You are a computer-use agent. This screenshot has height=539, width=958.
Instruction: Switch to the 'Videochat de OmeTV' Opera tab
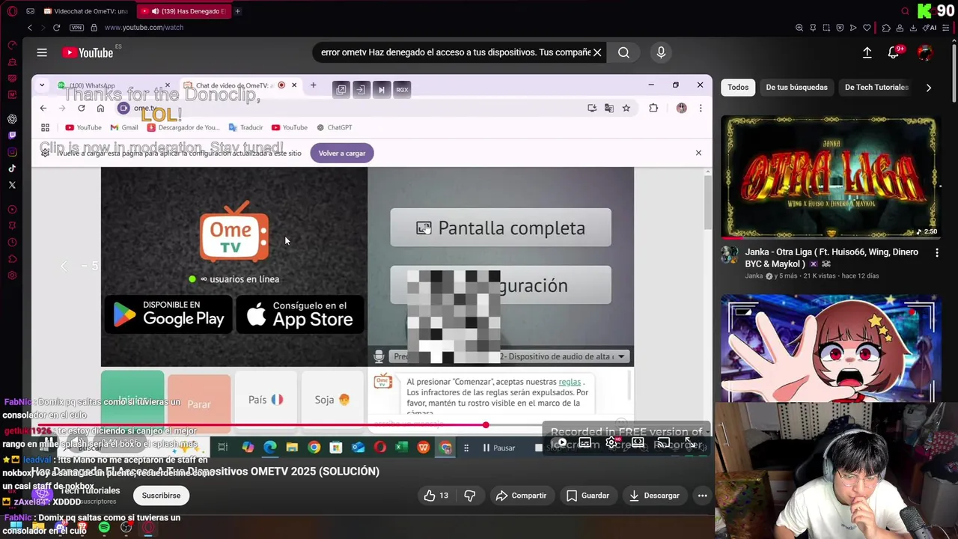[85, 11]
